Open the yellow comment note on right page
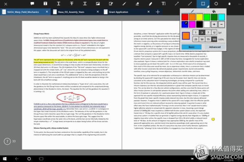The image size is (244, 162). pos(213,119)
